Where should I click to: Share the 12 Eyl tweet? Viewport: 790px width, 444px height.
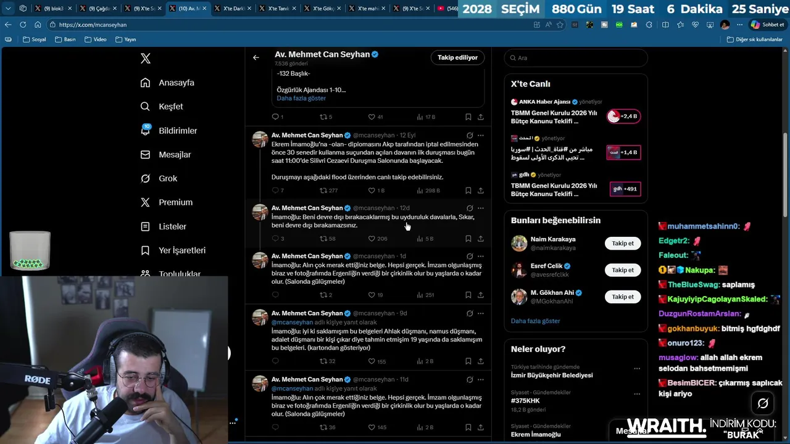point(481,191)
